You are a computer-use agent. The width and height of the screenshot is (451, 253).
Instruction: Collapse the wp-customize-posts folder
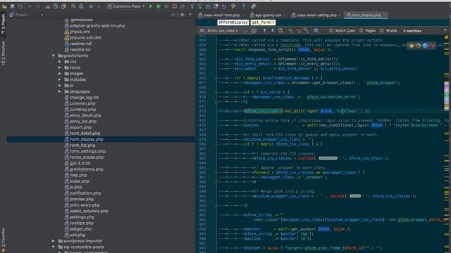[x=54, y=247]
